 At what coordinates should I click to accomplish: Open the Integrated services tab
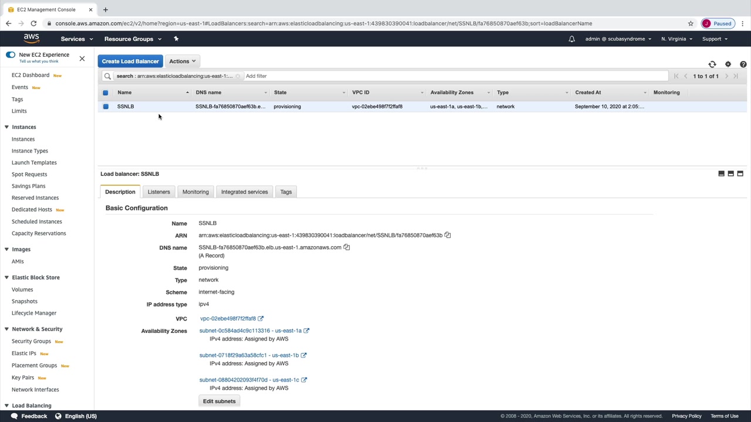[245, 192]
